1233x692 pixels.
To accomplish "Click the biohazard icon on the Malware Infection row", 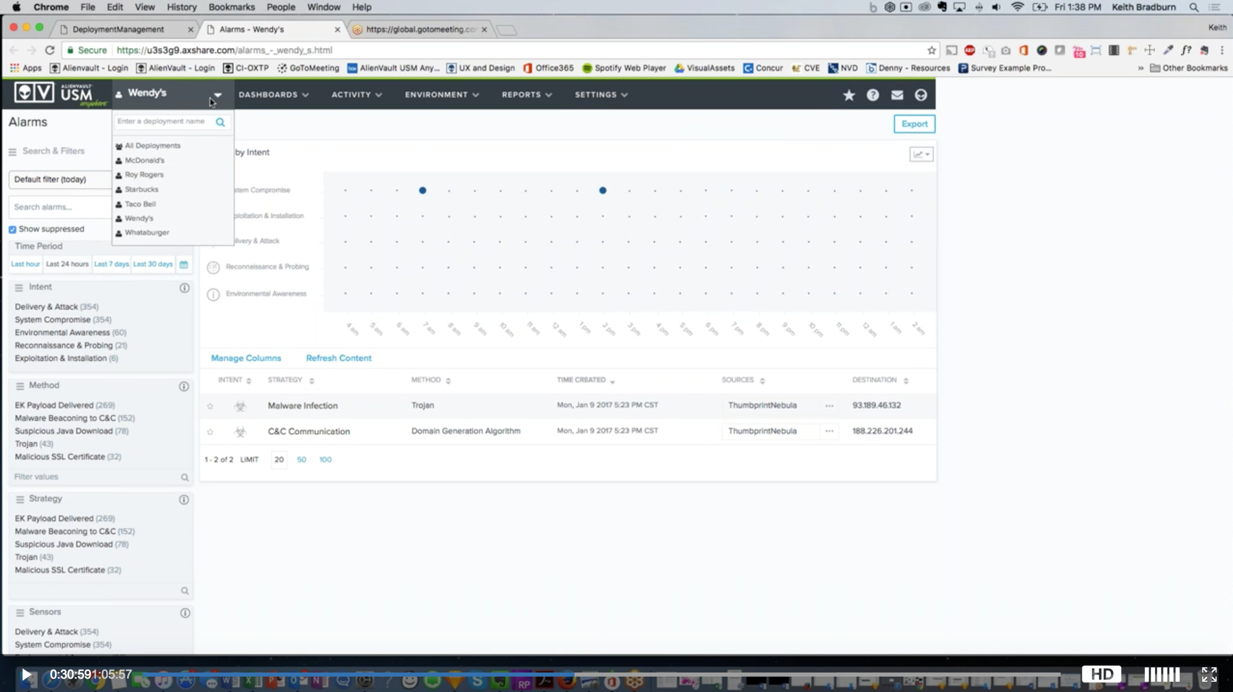I will point(240,406).
